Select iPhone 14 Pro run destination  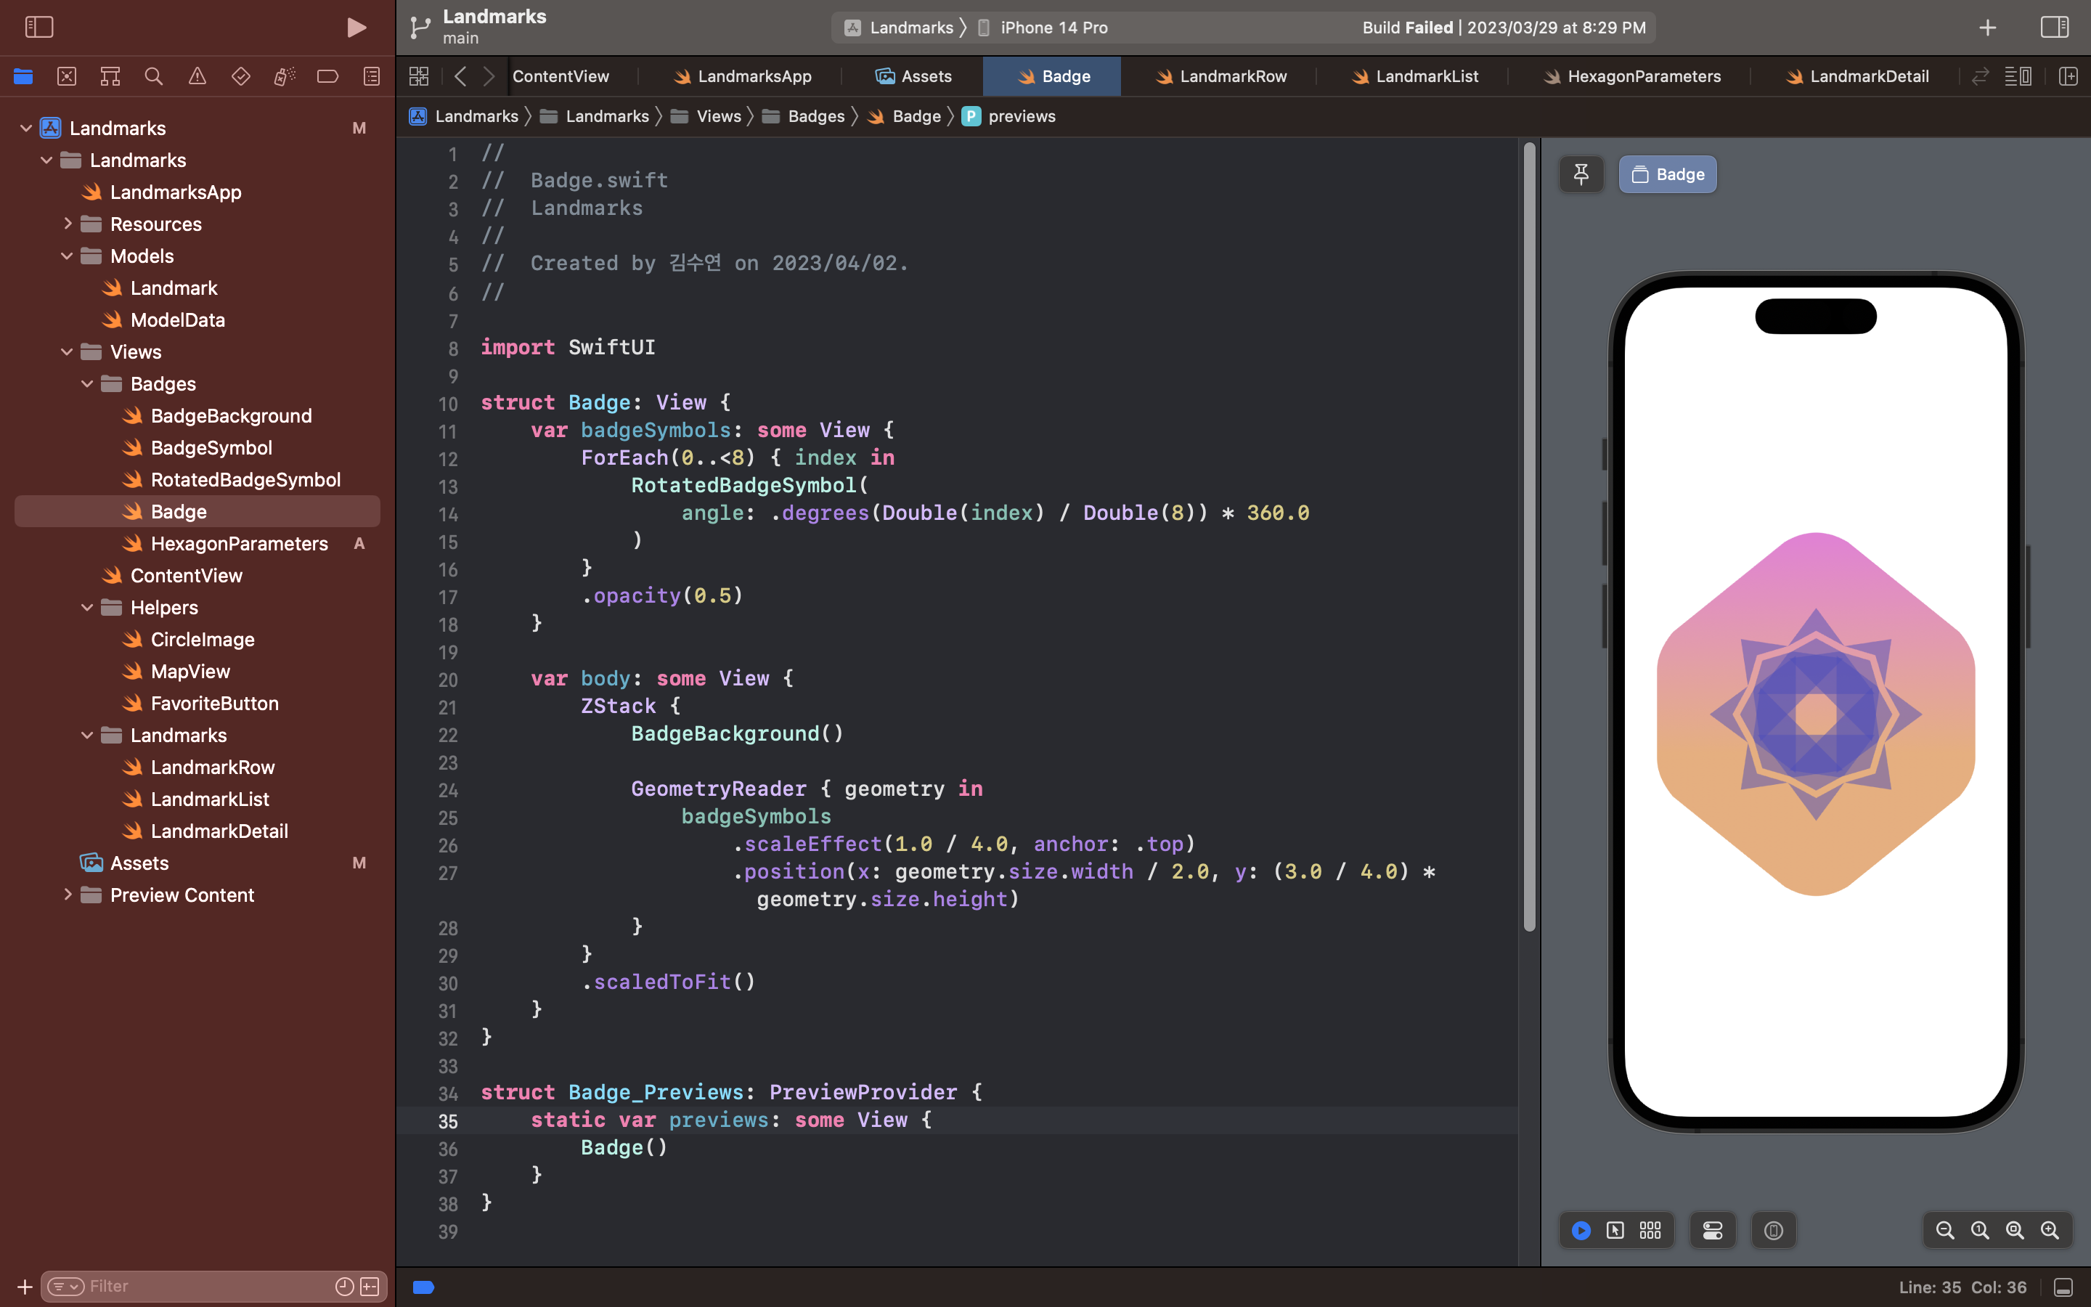pos(1053,28)
